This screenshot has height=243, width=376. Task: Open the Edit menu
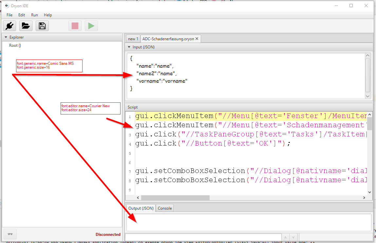(22, 15)
